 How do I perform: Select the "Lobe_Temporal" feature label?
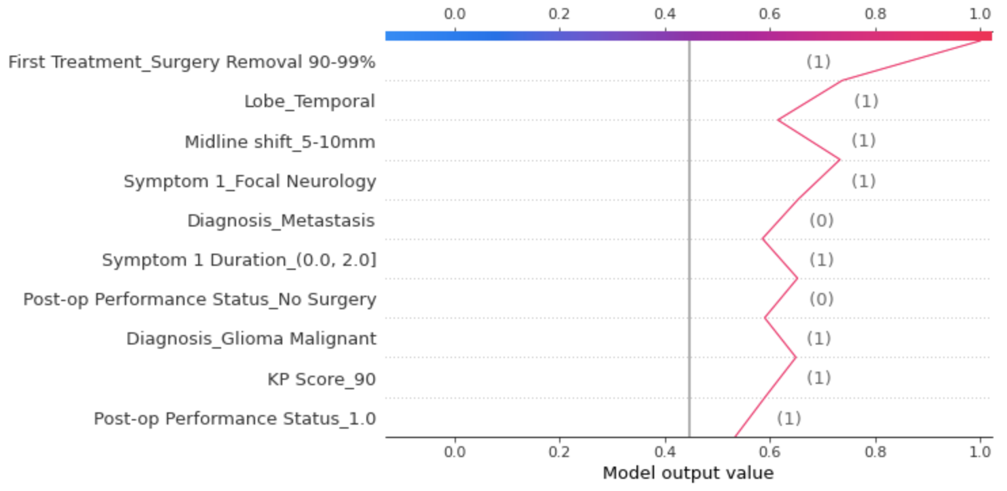point(309,102)
